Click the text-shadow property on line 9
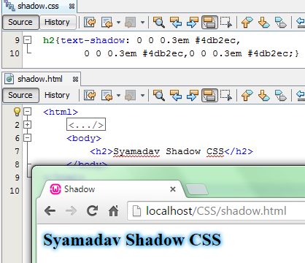Image resolution: width=305 pixels, height=263 pixels. coord(93,40)
